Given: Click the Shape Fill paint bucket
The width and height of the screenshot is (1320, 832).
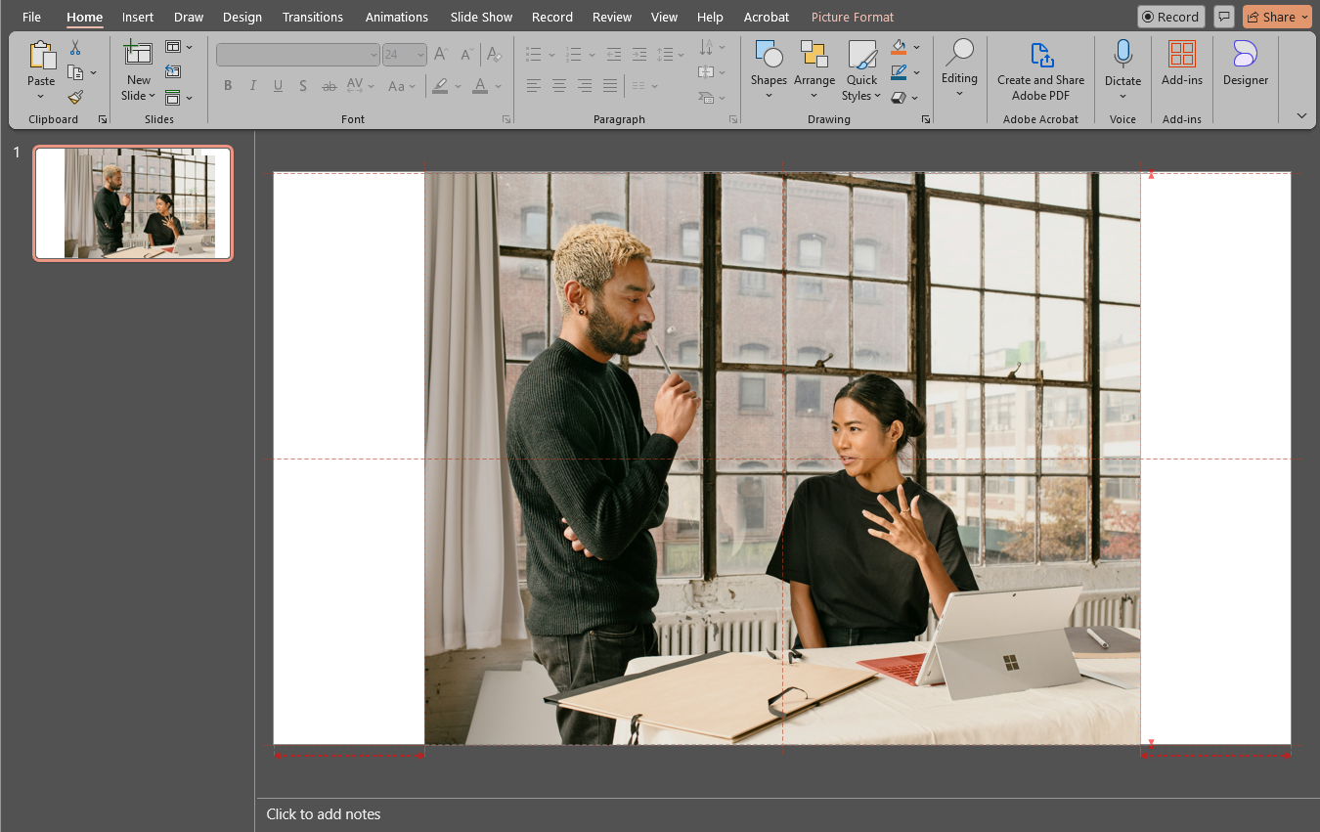Looking at the screenshot, I should click(x=900, y=47).
